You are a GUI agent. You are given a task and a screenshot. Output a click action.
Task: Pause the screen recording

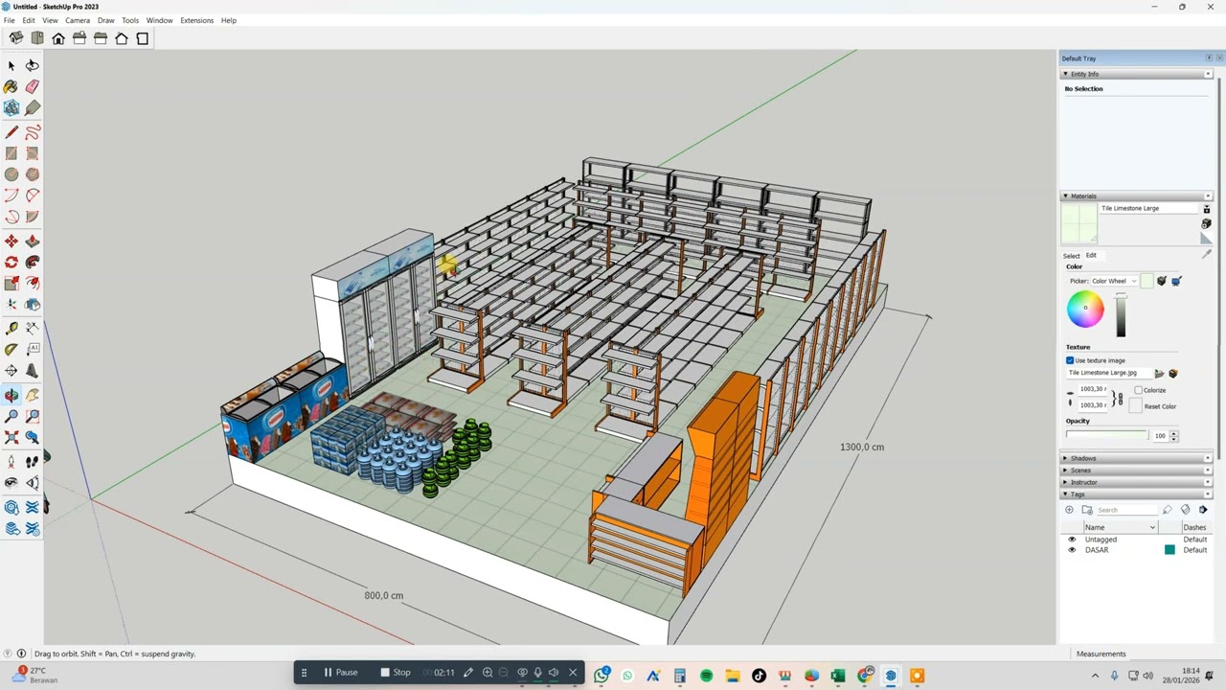(340, 673)
